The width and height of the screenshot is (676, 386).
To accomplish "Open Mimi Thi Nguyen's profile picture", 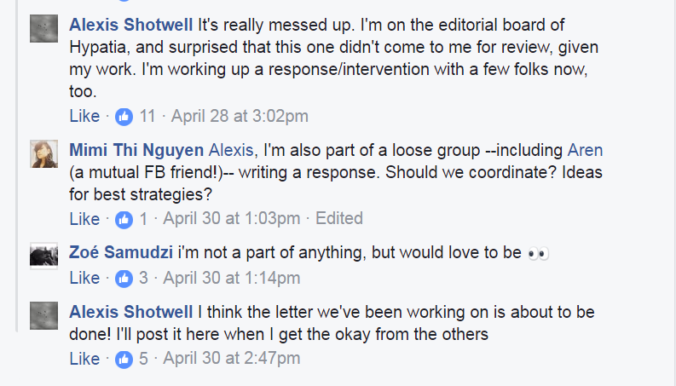I will tap(43, 154).
